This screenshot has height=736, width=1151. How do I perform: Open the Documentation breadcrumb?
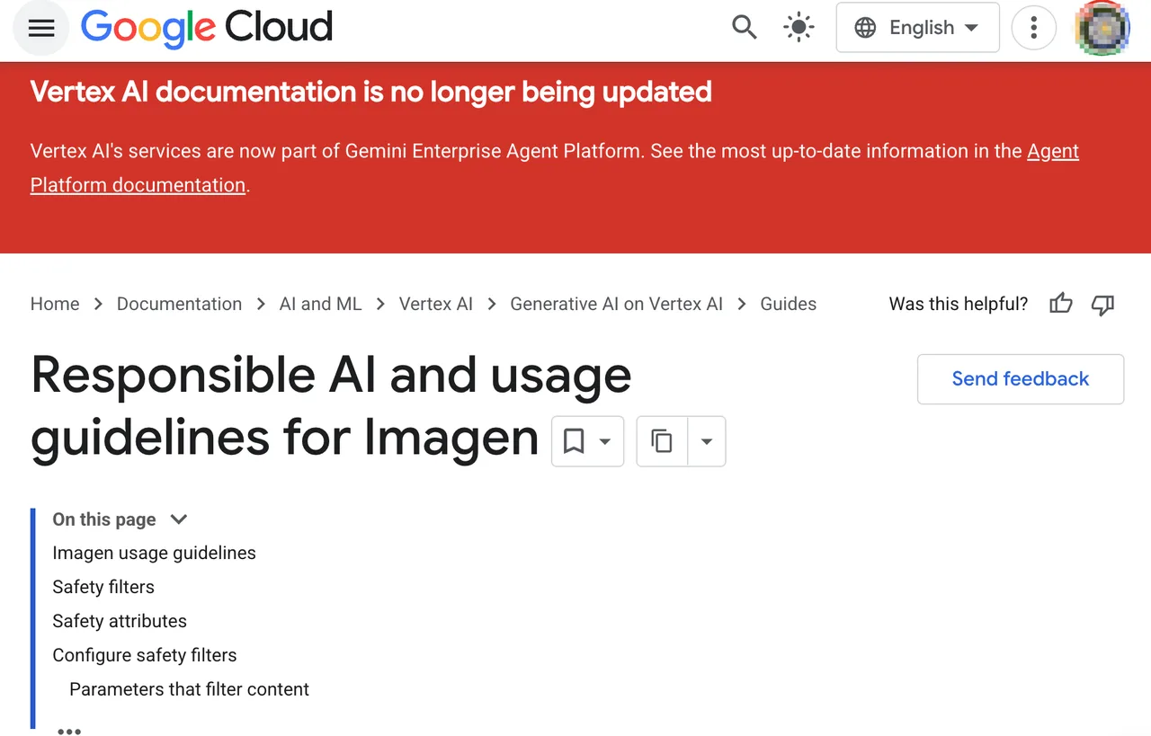pos(179,304)
